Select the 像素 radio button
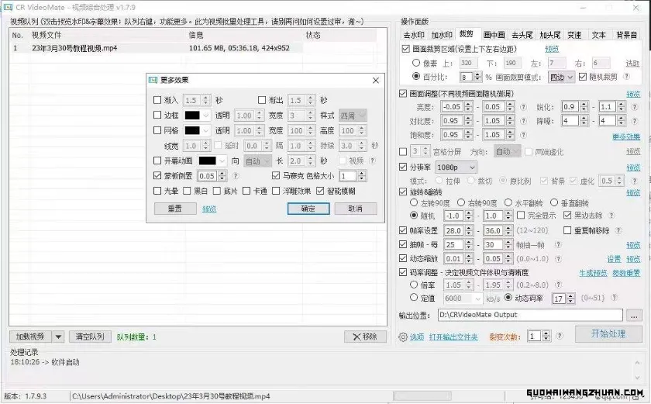The height and width of the screenshot is (404, 651). (x=415, y=63)
